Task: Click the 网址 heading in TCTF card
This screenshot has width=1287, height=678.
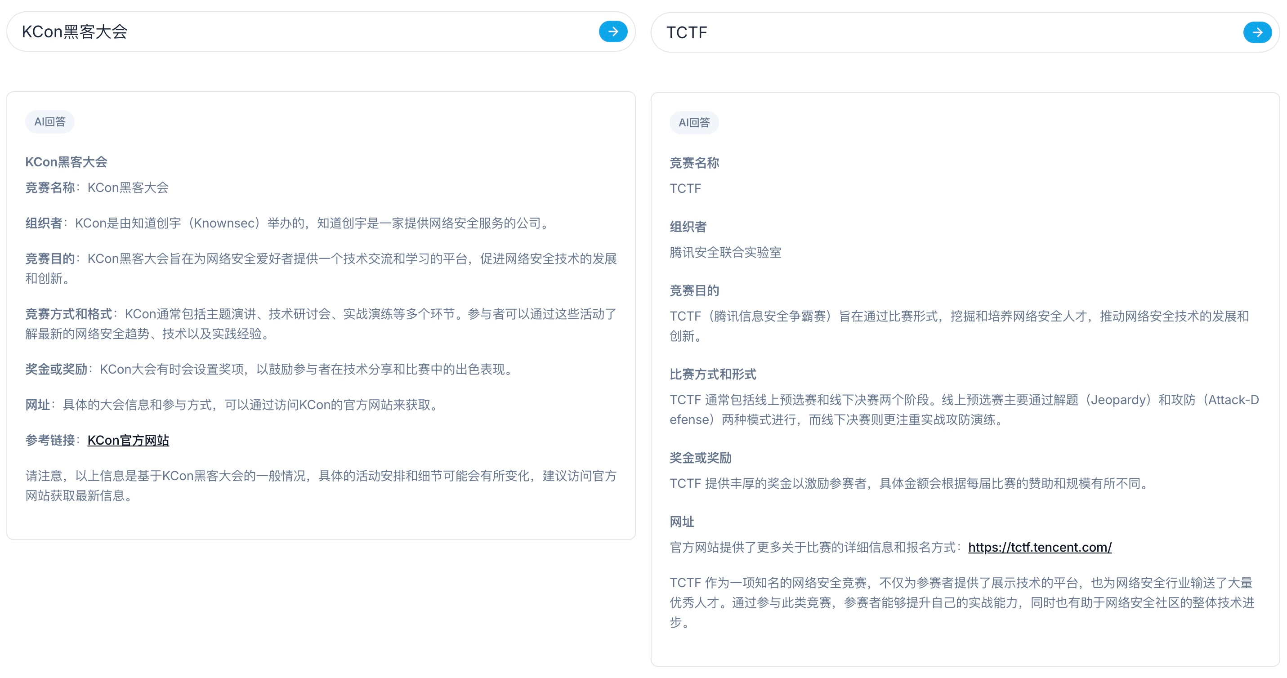Action: click(681, 522)
